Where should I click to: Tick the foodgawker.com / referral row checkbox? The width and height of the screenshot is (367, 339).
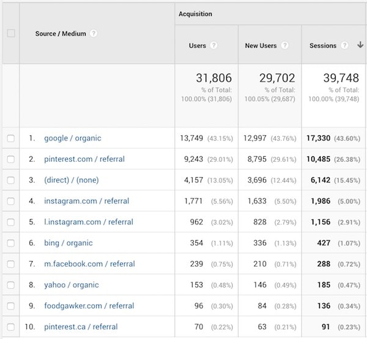click(x=11, y=306)
